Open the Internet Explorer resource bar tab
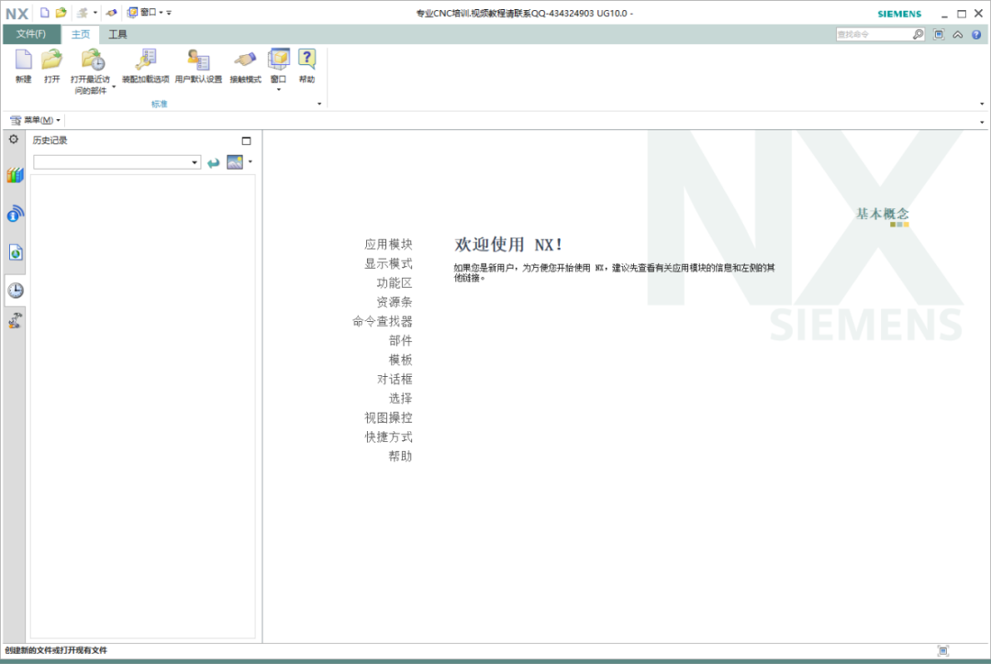The width and height of the screenshot is (991, 664). coord(16,253)
